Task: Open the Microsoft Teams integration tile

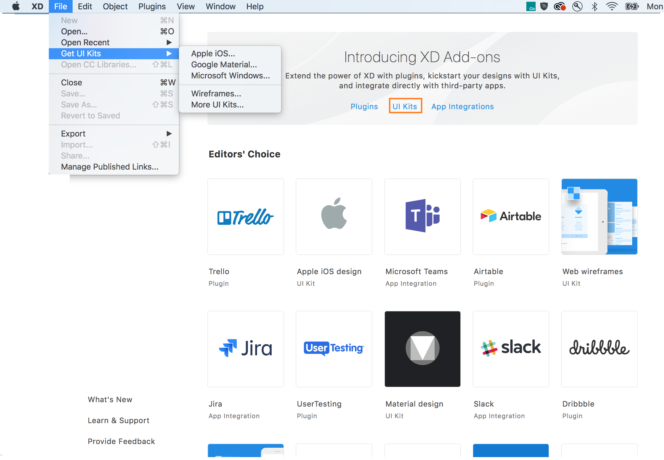Action: pyautogui.click(x=423, y=217)
